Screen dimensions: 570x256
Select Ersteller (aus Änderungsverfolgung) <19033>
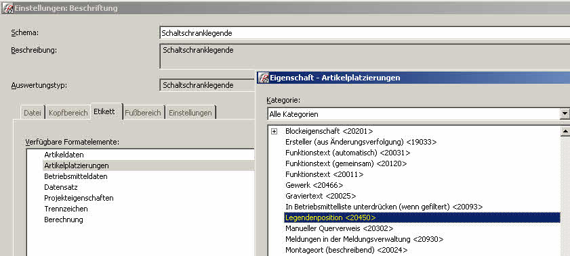361,142
